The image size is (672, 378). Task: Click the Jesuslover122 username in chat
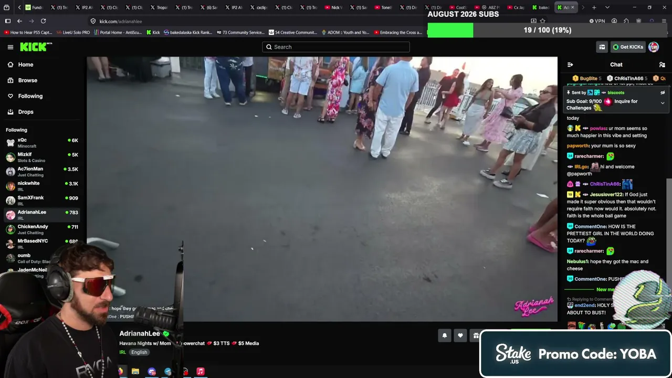click(x=606, y=194)
